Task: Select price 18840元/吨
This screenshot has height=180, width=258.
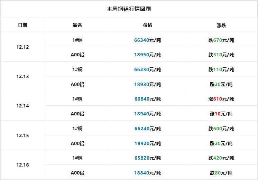Action: click(148, 173)
